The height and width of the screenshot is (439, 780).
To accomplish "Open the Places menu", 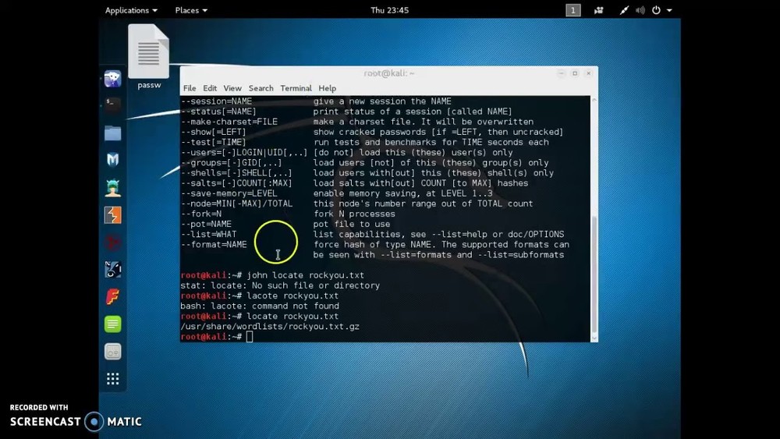I will point(191,10).
